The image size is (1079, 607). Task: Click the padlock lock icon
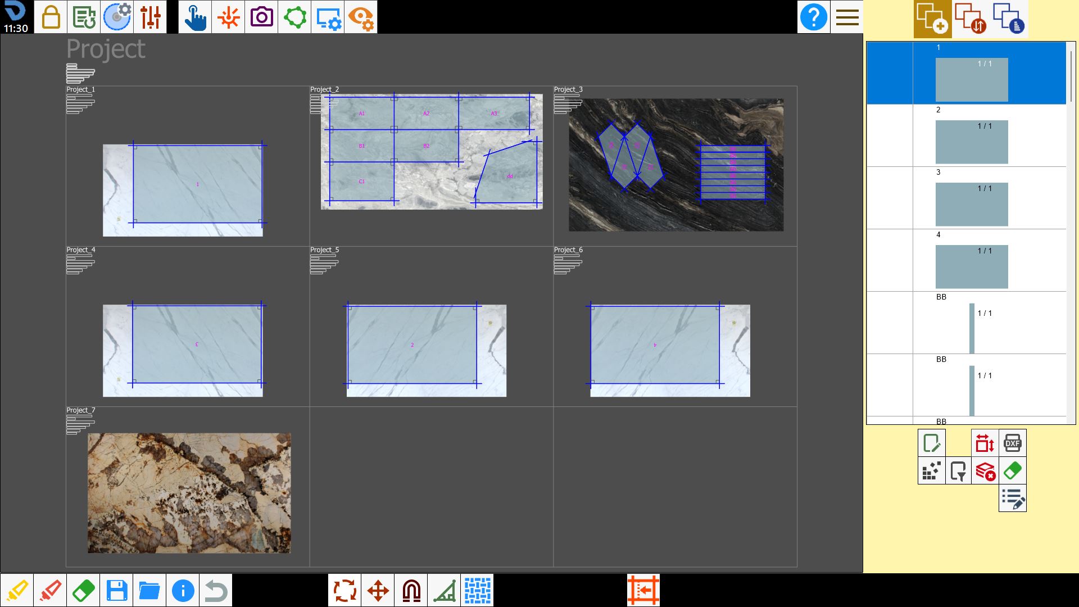(51, 17)
